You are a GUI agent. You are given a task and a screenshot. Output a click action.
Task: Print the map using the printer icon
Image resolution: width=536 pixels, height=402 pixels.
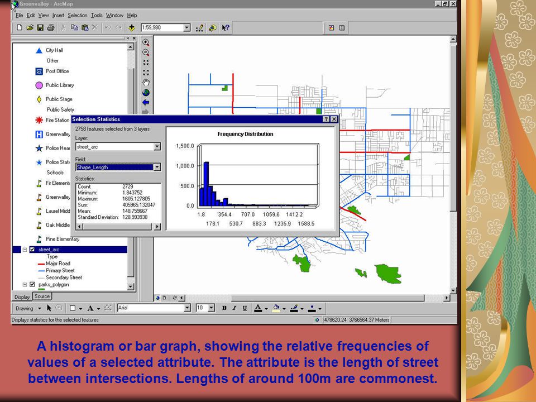coord(51,28)
